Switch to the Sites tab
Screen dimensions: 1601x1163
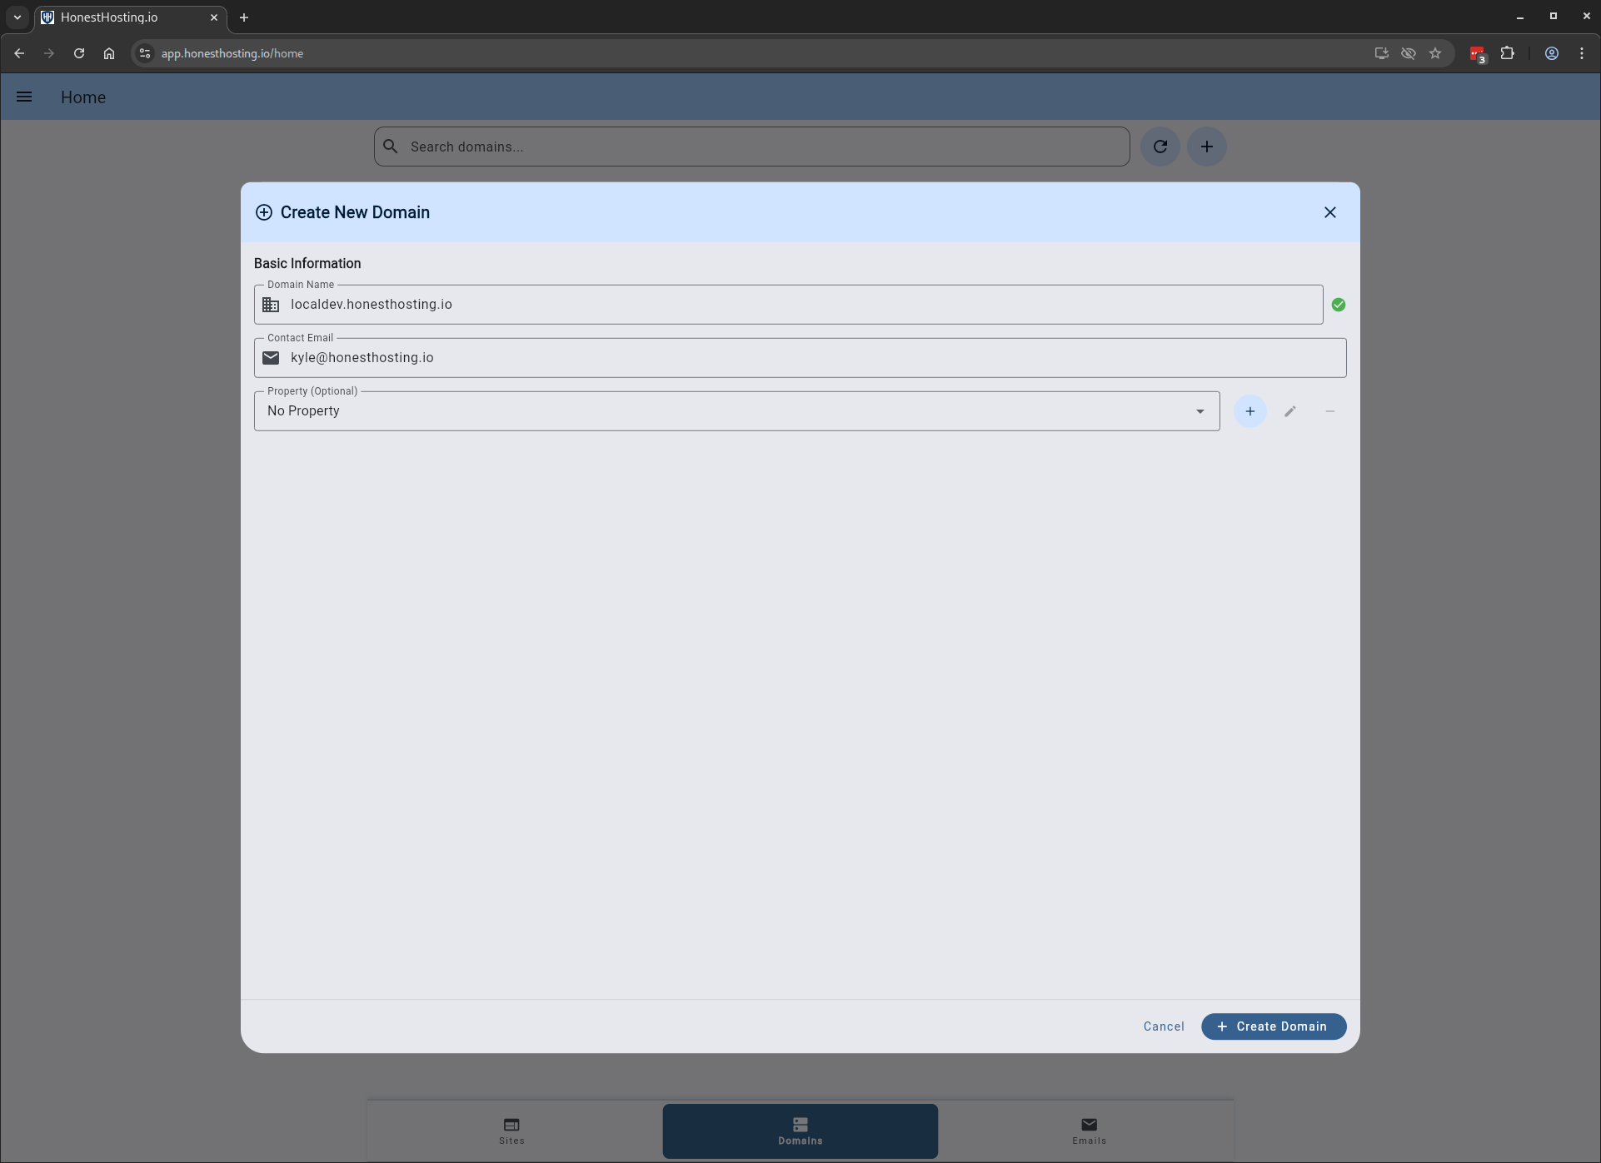[511, 1131]
